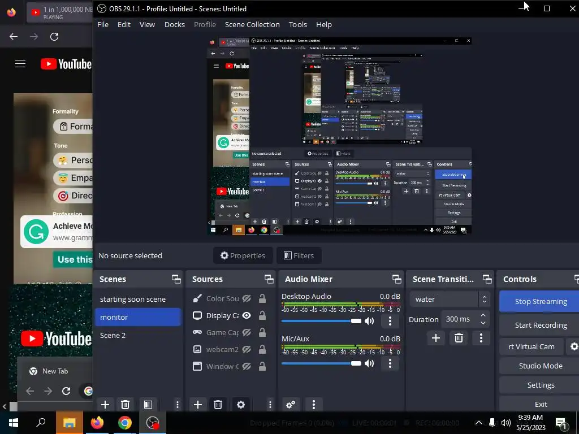Pop out the Sources dock
579x434 pixels.
(x=269, y=279)
